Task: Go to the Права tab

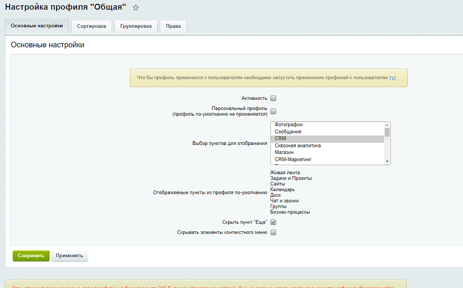Action: click(x=173, y=26)
